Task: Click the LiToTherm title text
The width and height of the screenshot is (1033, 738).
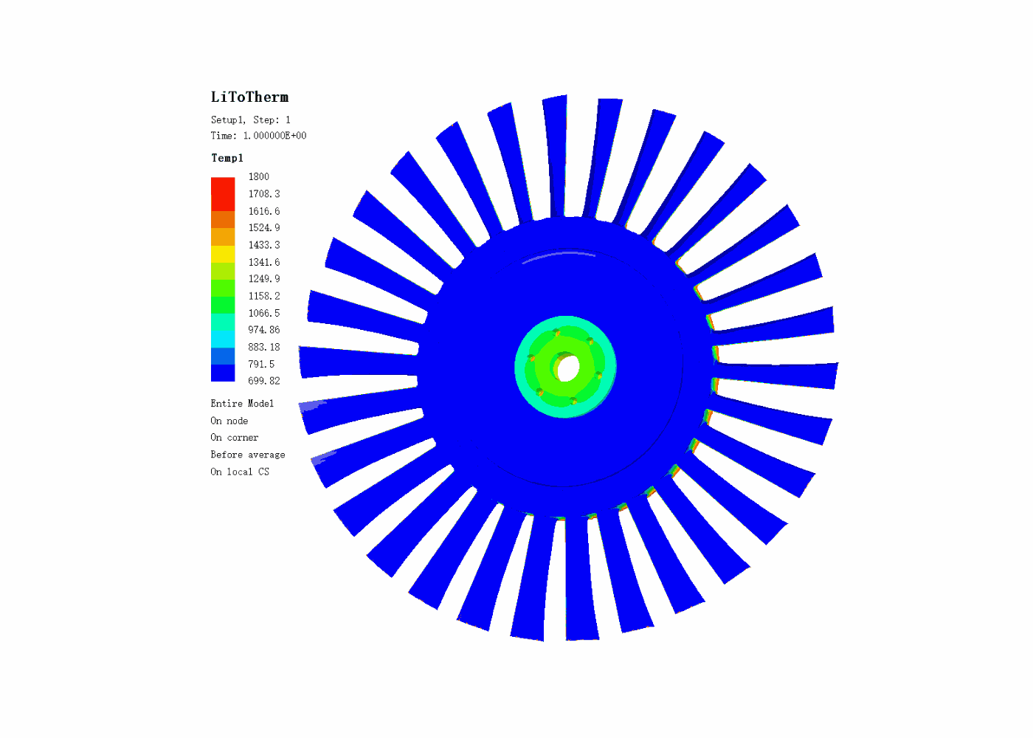Action: (249, 97)
